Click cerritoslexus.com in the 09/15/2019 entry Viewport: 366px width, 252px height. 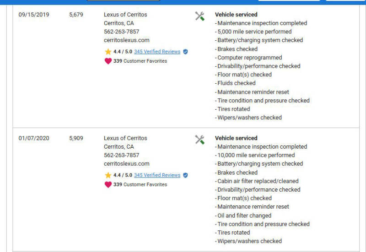tap(126, 40)
